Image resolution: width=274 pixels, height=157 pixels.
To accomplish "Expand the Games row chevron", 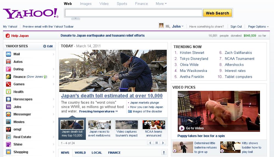I will 53,84.
